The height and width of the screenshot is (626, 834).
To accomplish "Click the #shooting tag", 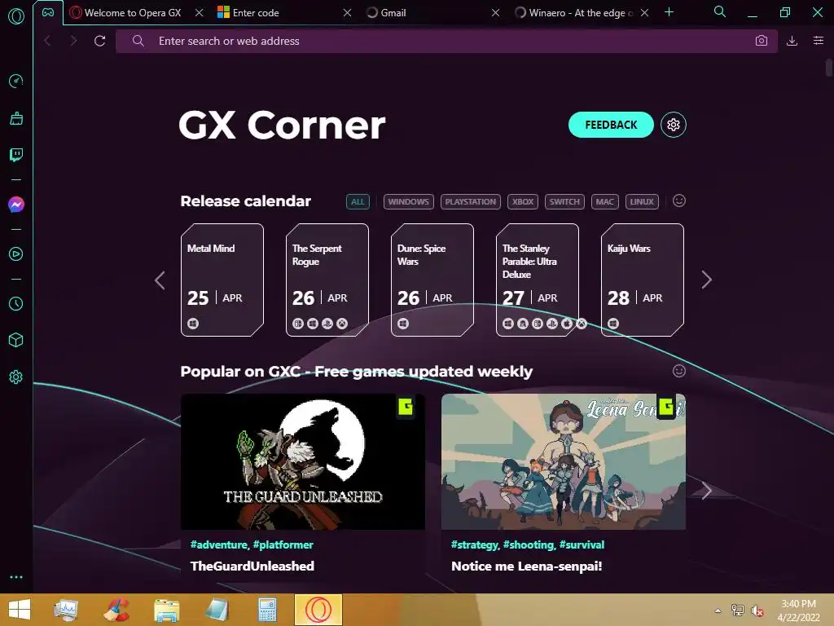I will 529,544.
